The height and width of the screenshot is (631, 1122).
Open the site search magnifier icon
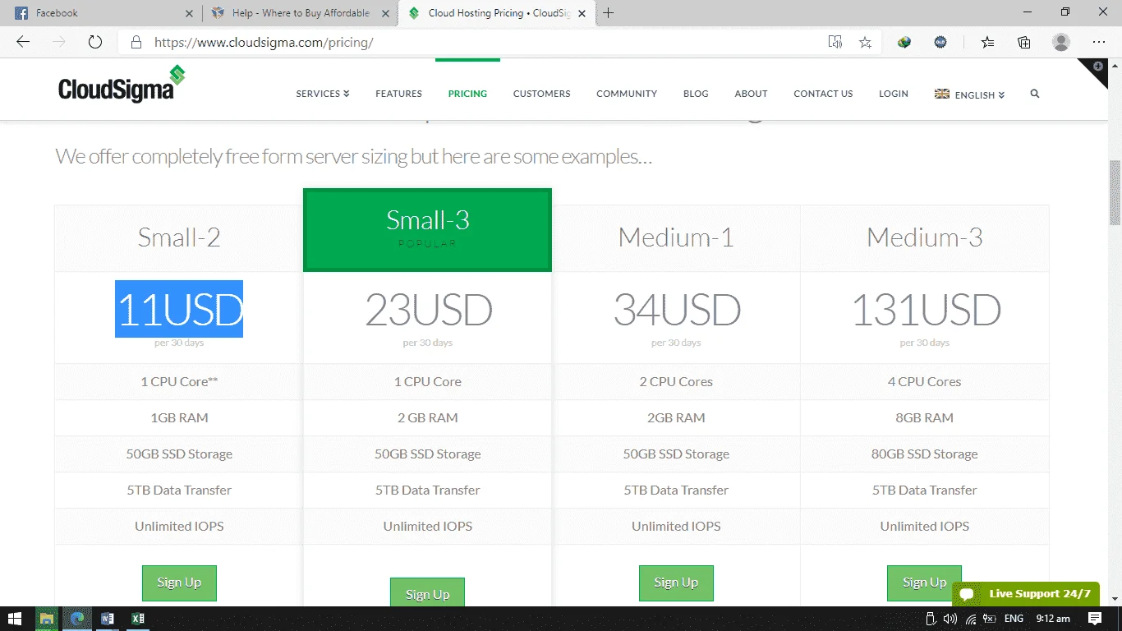[1035, 94]
